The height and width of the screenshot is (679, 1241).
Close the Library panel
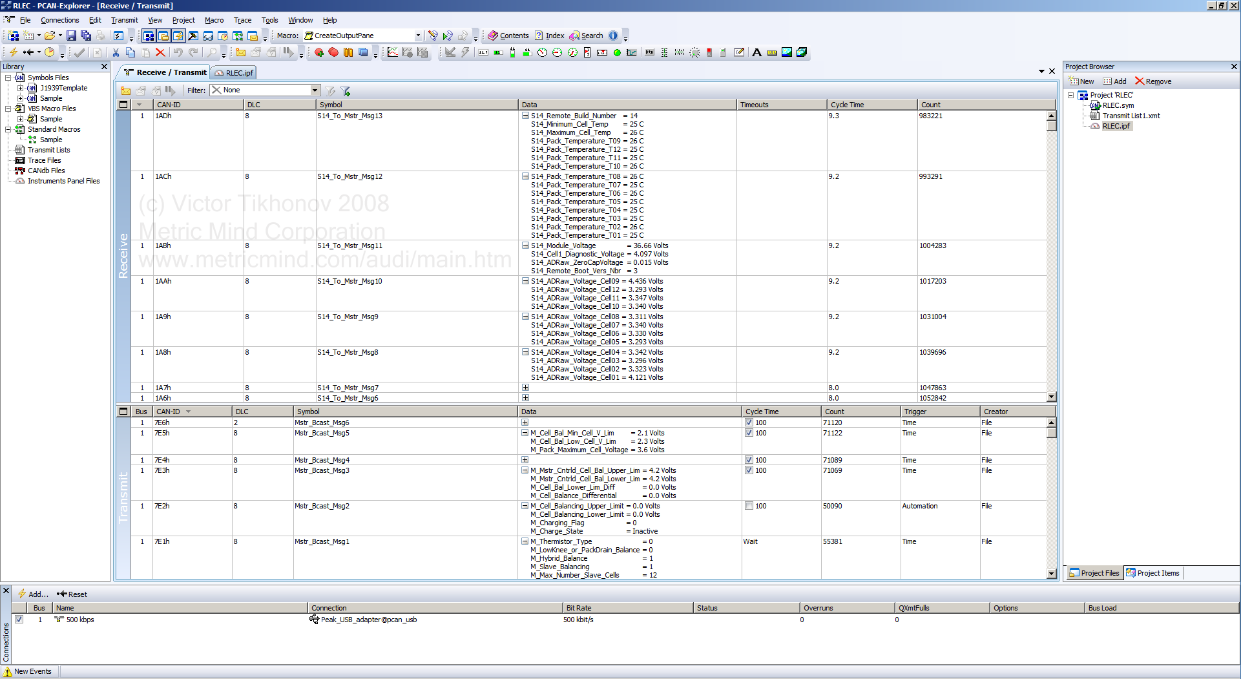[x=104, y=67]
